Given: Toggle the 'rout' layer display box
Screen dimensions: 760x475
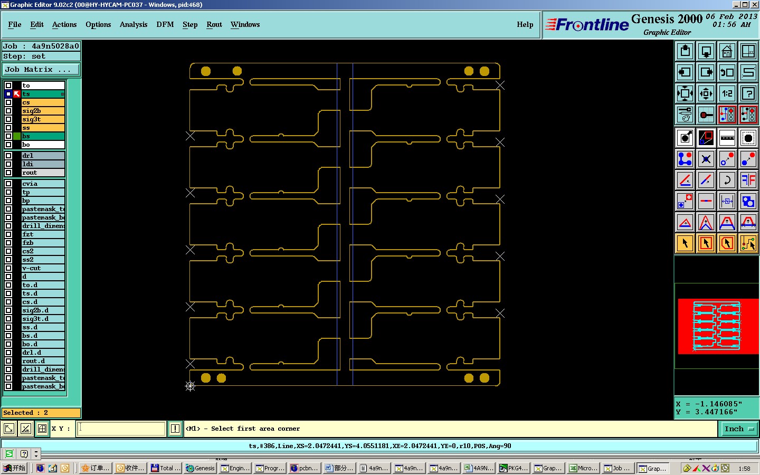Looking at the screenshot, I should click(x=8, y=173).
